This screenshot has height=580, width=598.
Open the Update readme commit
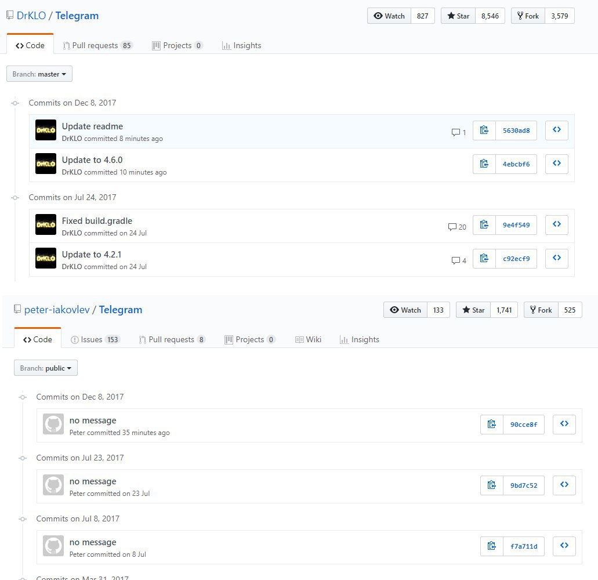[92, 126]
